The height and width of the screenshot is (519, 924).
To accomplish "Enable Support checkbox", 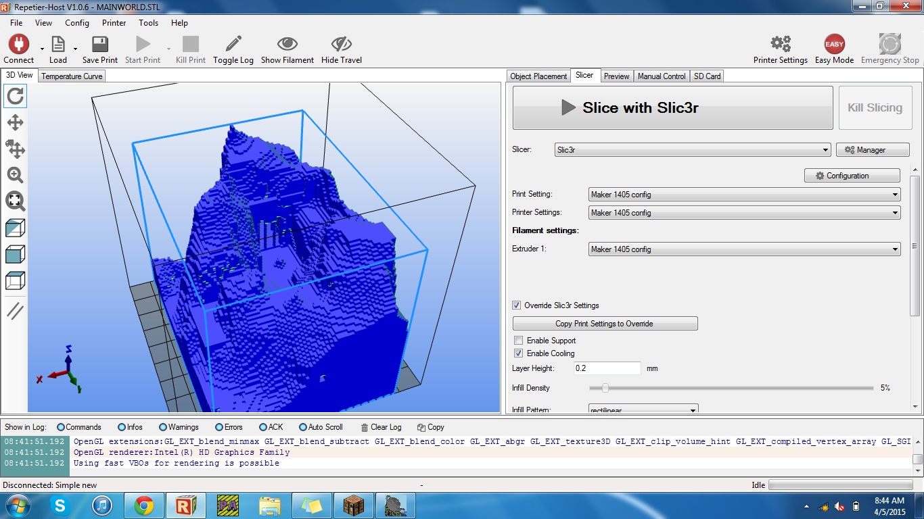I will tap(518, 341).
